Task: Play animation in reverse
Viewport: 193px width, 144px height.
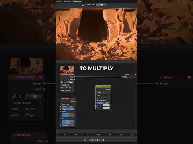Action: pyautogui.click(x=96, y=140)
